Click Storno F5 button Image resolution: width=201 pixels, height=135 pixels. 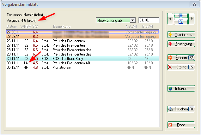(181, 67)
